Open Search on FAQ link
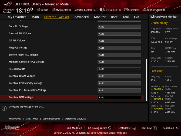This screenshot has height=136, width=181. click(x=171, y=128)
